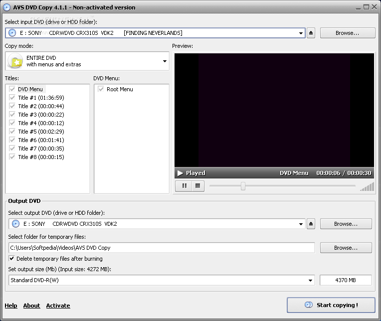Toggle the DVD Menu title checkbox
Viewport: 381px width, 321px height.
12,89
